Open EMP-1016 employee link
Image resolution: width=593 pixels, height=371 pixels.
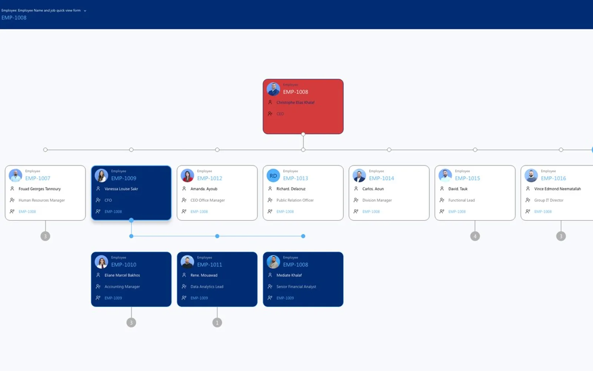point(554,178)
